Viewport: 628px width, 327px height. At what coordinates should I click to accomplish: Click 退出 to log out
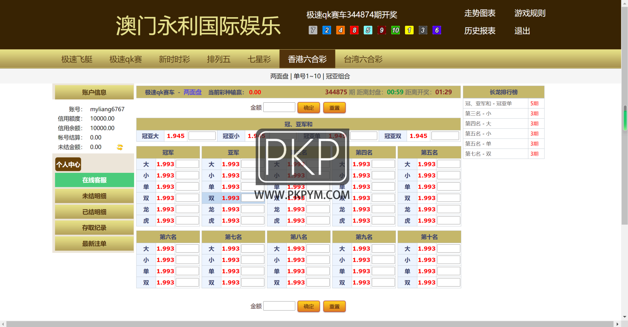pos(522,31)
